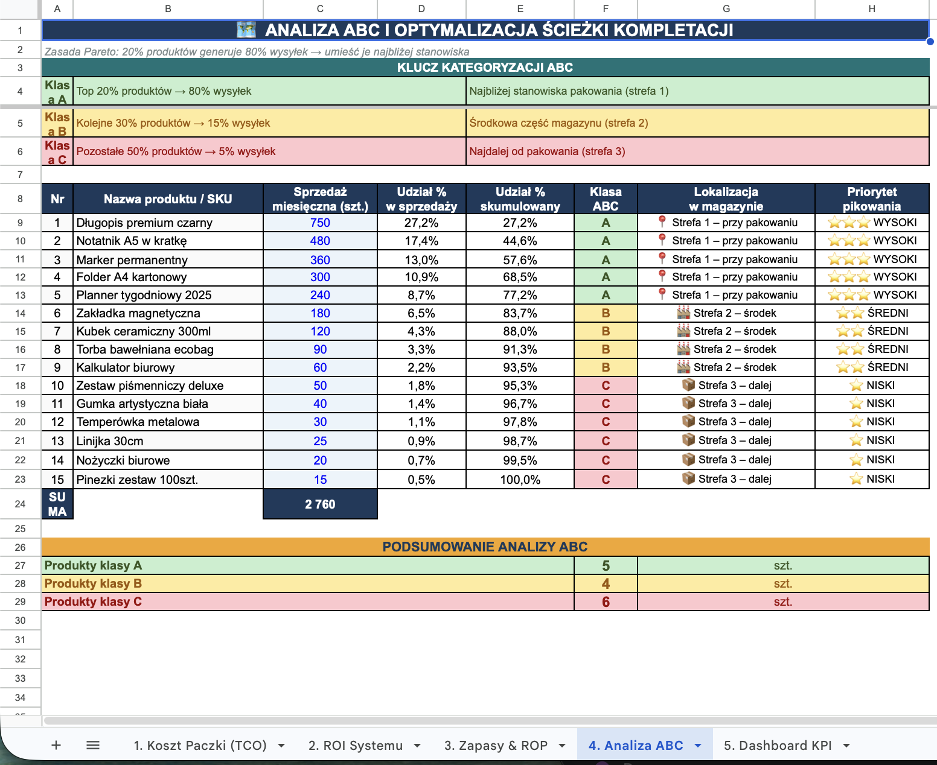937x765 pixels.
Task: Click the add new sheet plus icon
Action: [56, 745]
